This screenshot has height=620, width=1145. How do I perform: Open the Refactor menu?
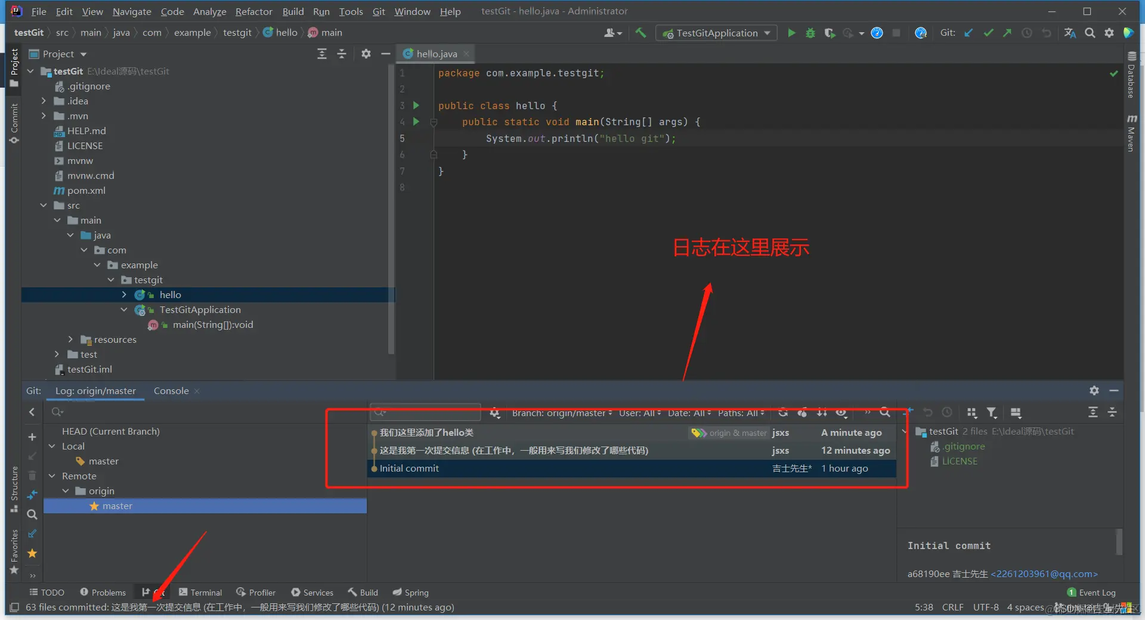pyautogui.click(x=254, y=11)
